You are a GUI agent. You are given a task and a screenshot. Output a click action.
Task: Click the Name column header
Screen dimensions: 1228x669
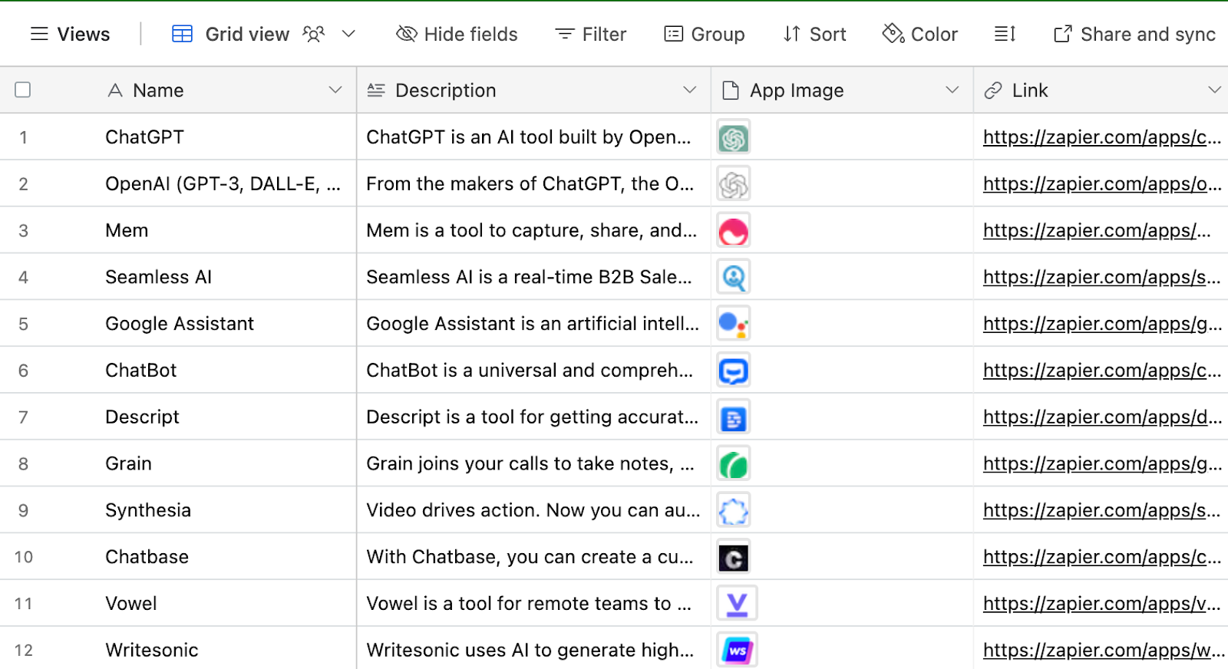pyautogui.click(x=178, y=90)
